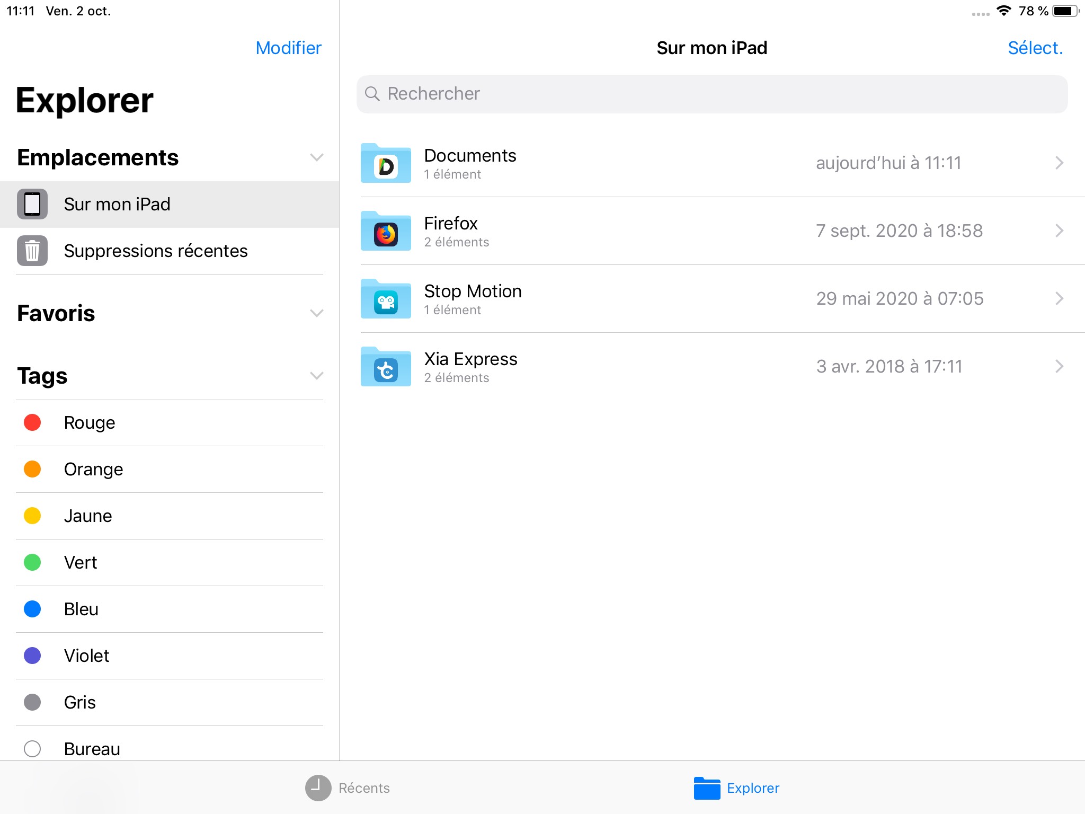
Task: Select the iPad device icon in sidebar
Action: (32, 204)
